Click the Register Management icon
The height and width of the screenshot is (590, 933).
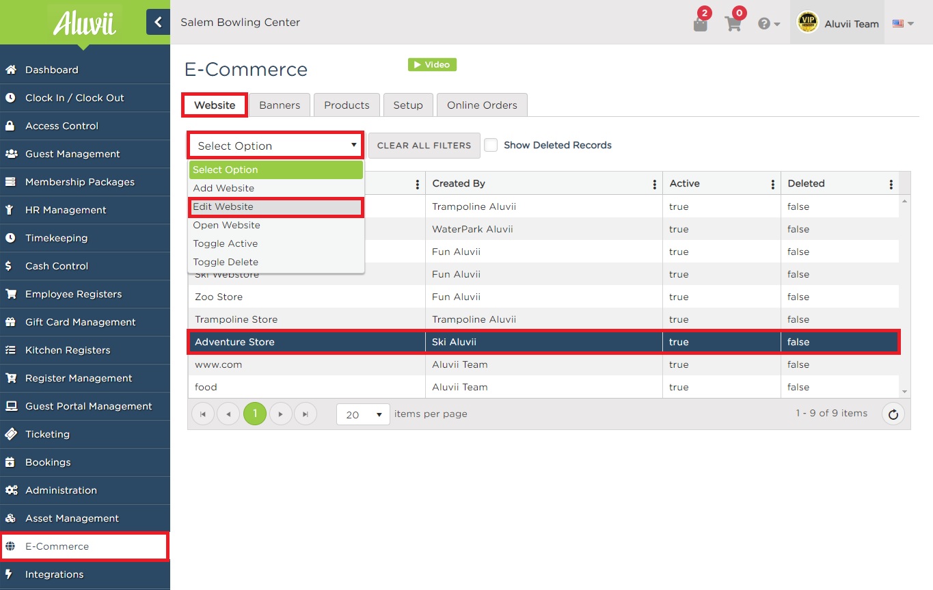coord(10,378)
